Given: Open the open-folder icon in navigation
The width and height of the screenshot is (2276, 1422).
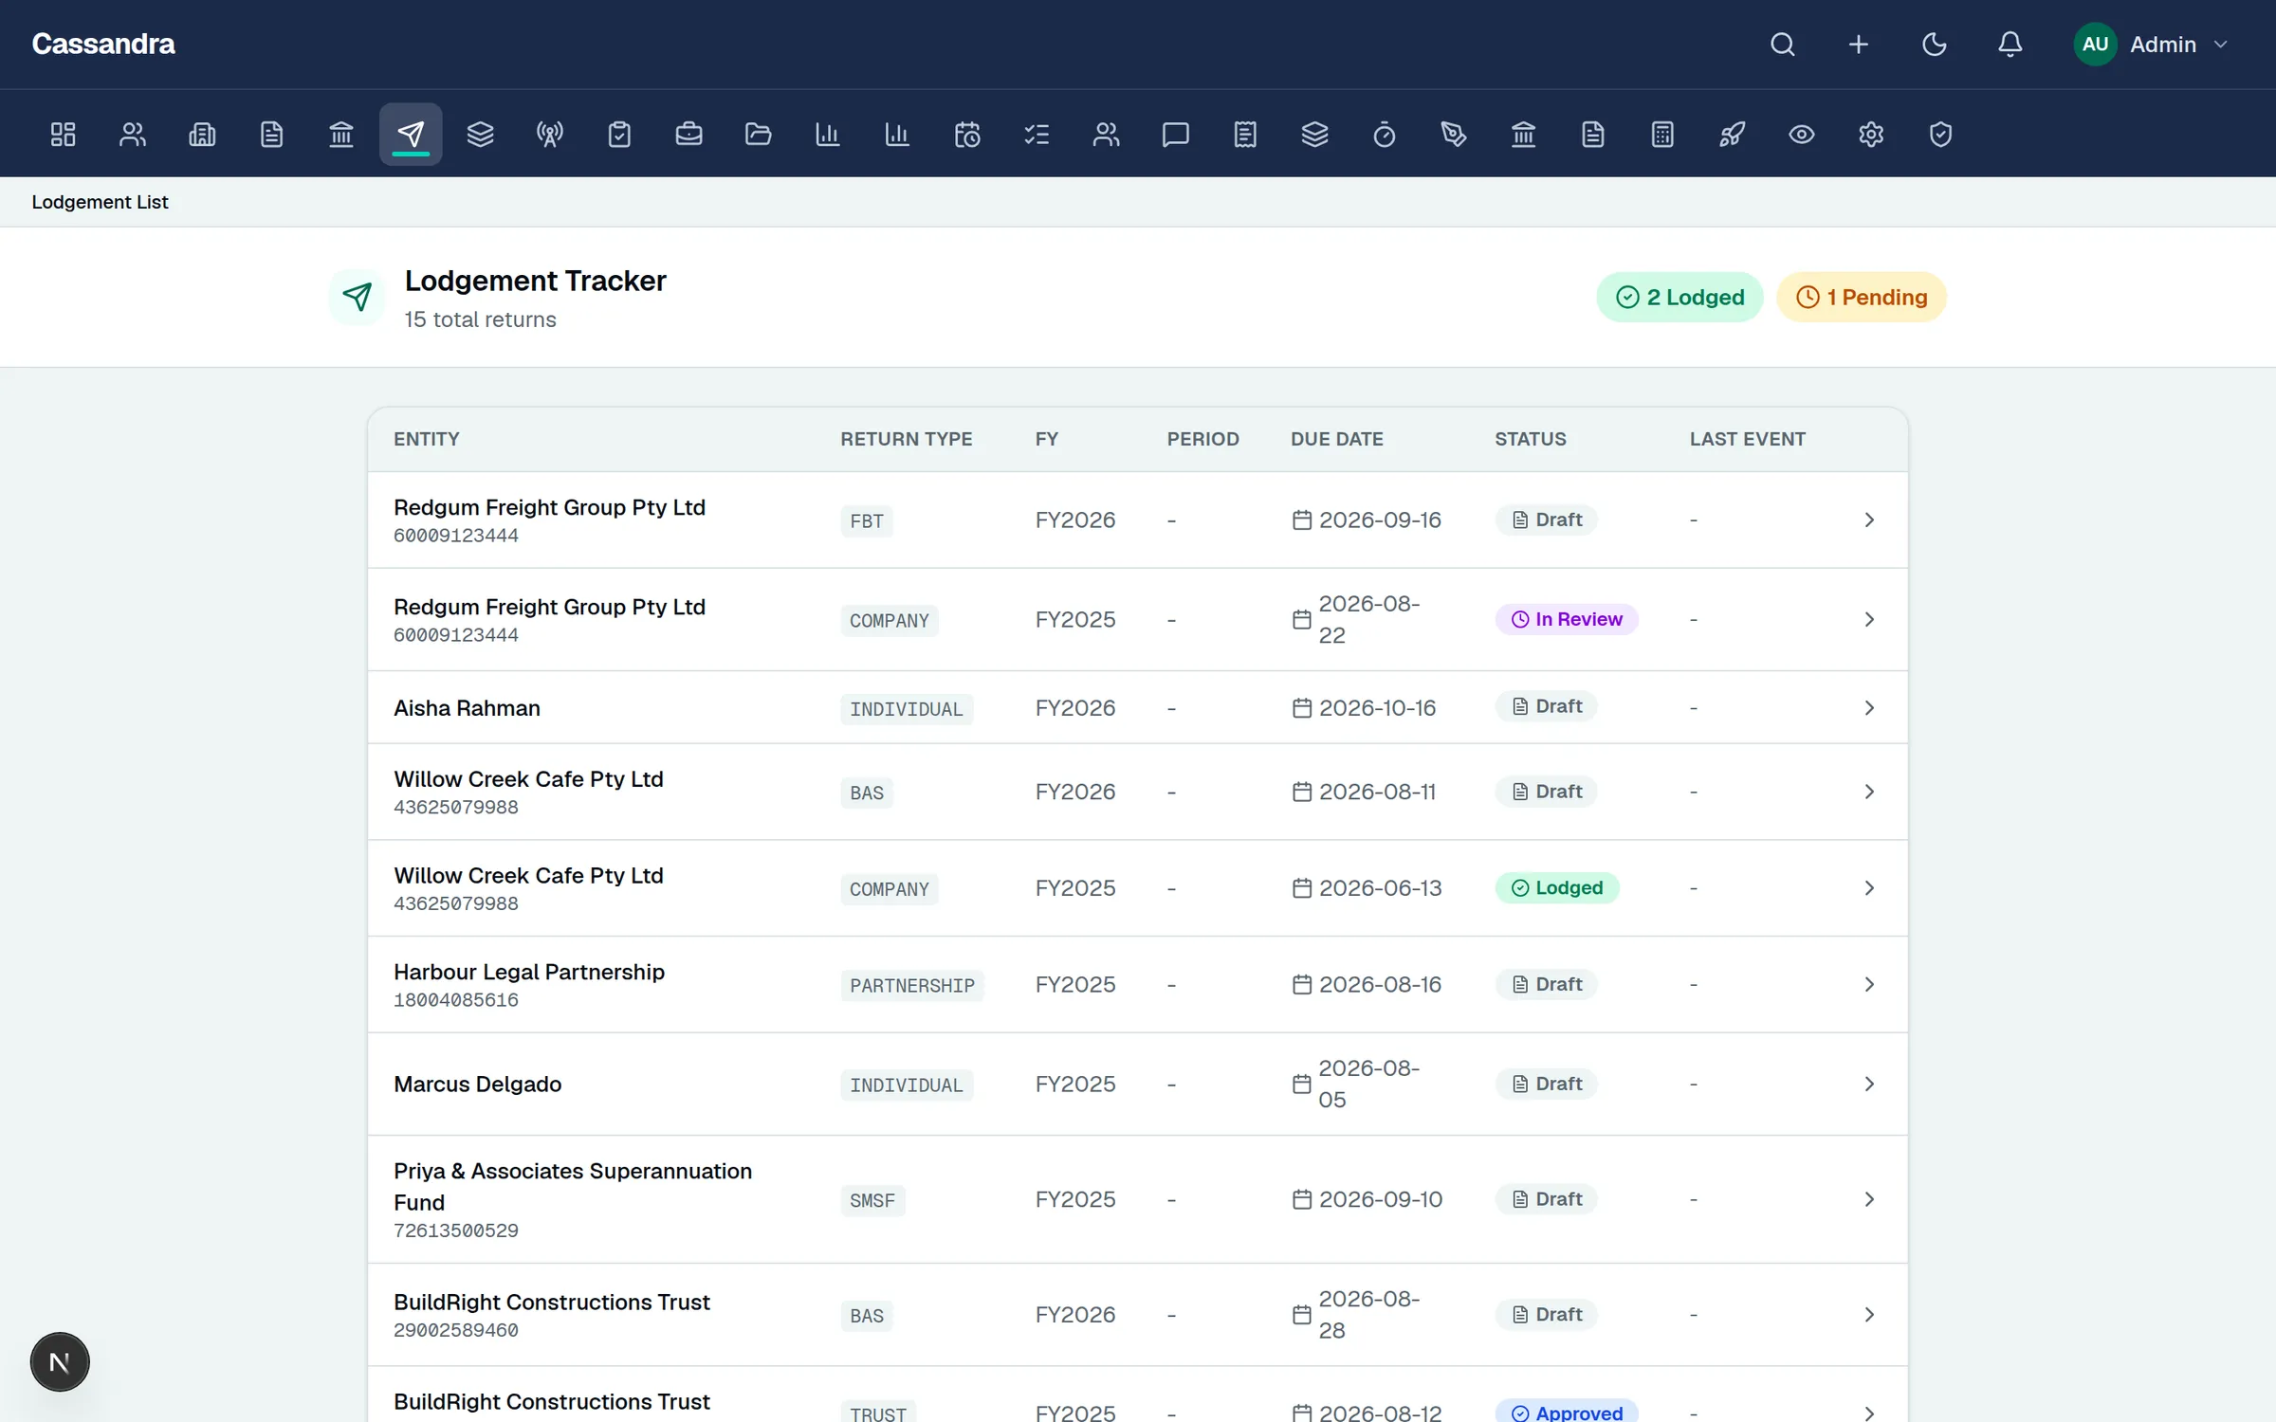Looking at the screenshot, I should [759, 135].
